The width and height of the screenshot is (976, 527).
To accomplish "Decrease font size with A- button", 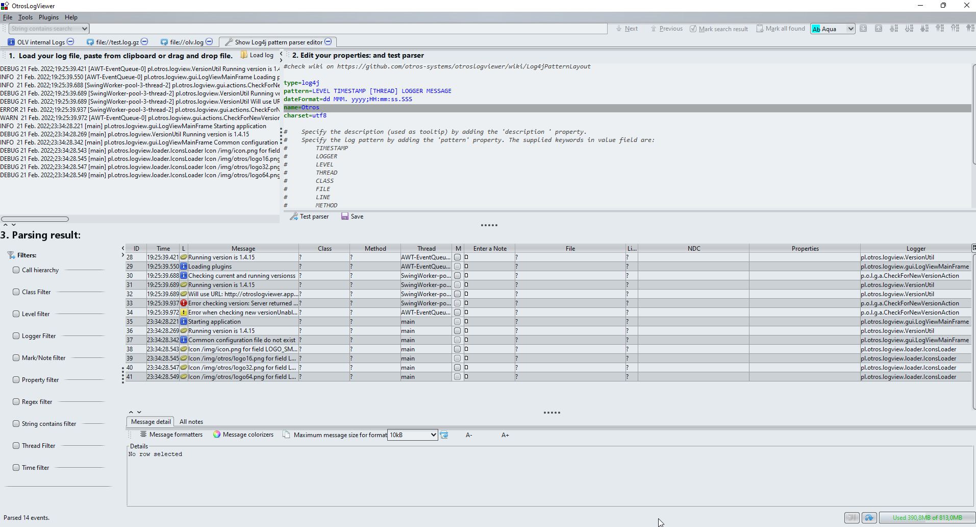I will [x=469, y=435].
